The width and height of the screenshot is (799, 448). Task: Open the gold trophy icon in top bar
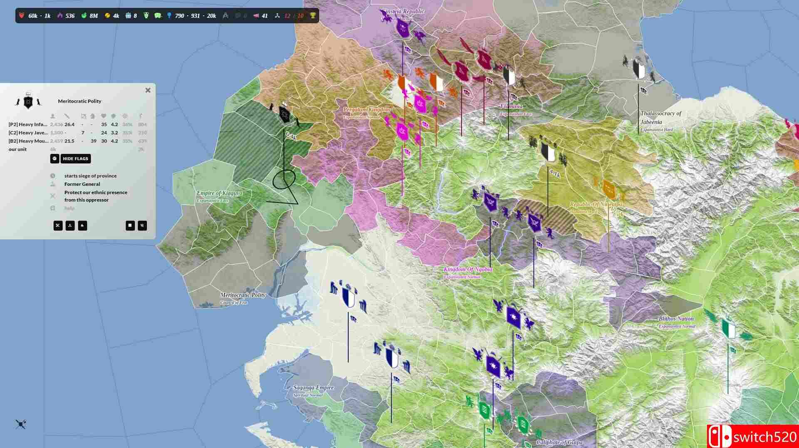[x=313, y=16]
